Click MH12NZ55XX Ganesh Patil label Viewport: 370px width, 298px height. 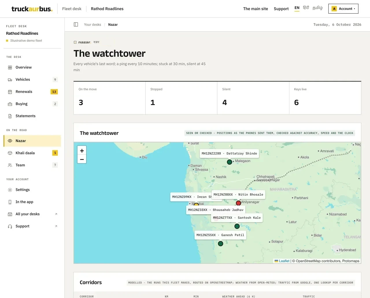coord(220,235)
